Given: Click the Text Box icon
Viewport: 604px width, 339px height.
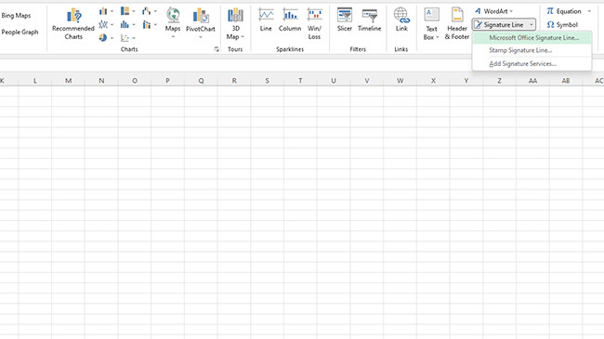Looking at the screenshot, I should (431, 15).
